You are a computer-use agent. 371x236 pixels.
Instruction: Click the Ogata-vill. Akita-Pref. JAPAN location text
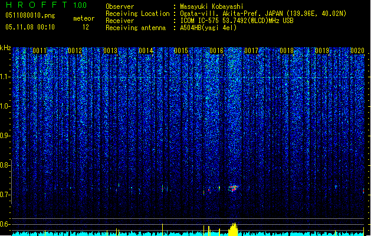263,14
